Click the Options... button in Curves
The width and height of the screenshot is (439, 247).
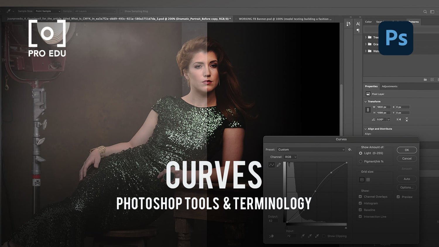point(407,188)
